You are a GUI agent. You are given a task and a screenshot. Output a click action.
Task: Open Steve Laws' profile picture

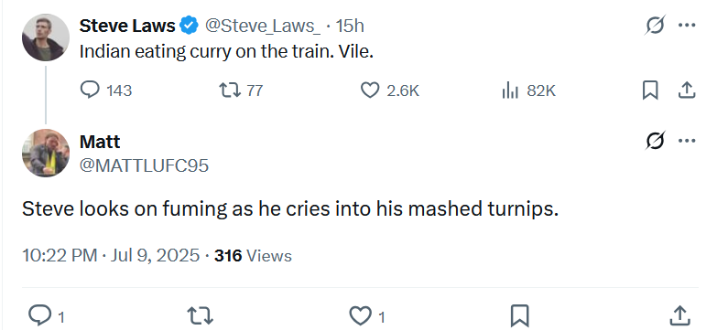click(45, 37)
